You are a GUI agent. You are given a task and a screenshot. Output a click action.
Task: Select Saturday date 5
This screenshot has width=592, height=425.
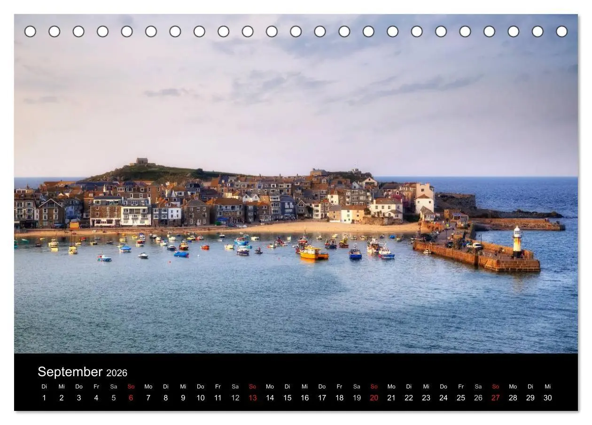tap(114, 398)
